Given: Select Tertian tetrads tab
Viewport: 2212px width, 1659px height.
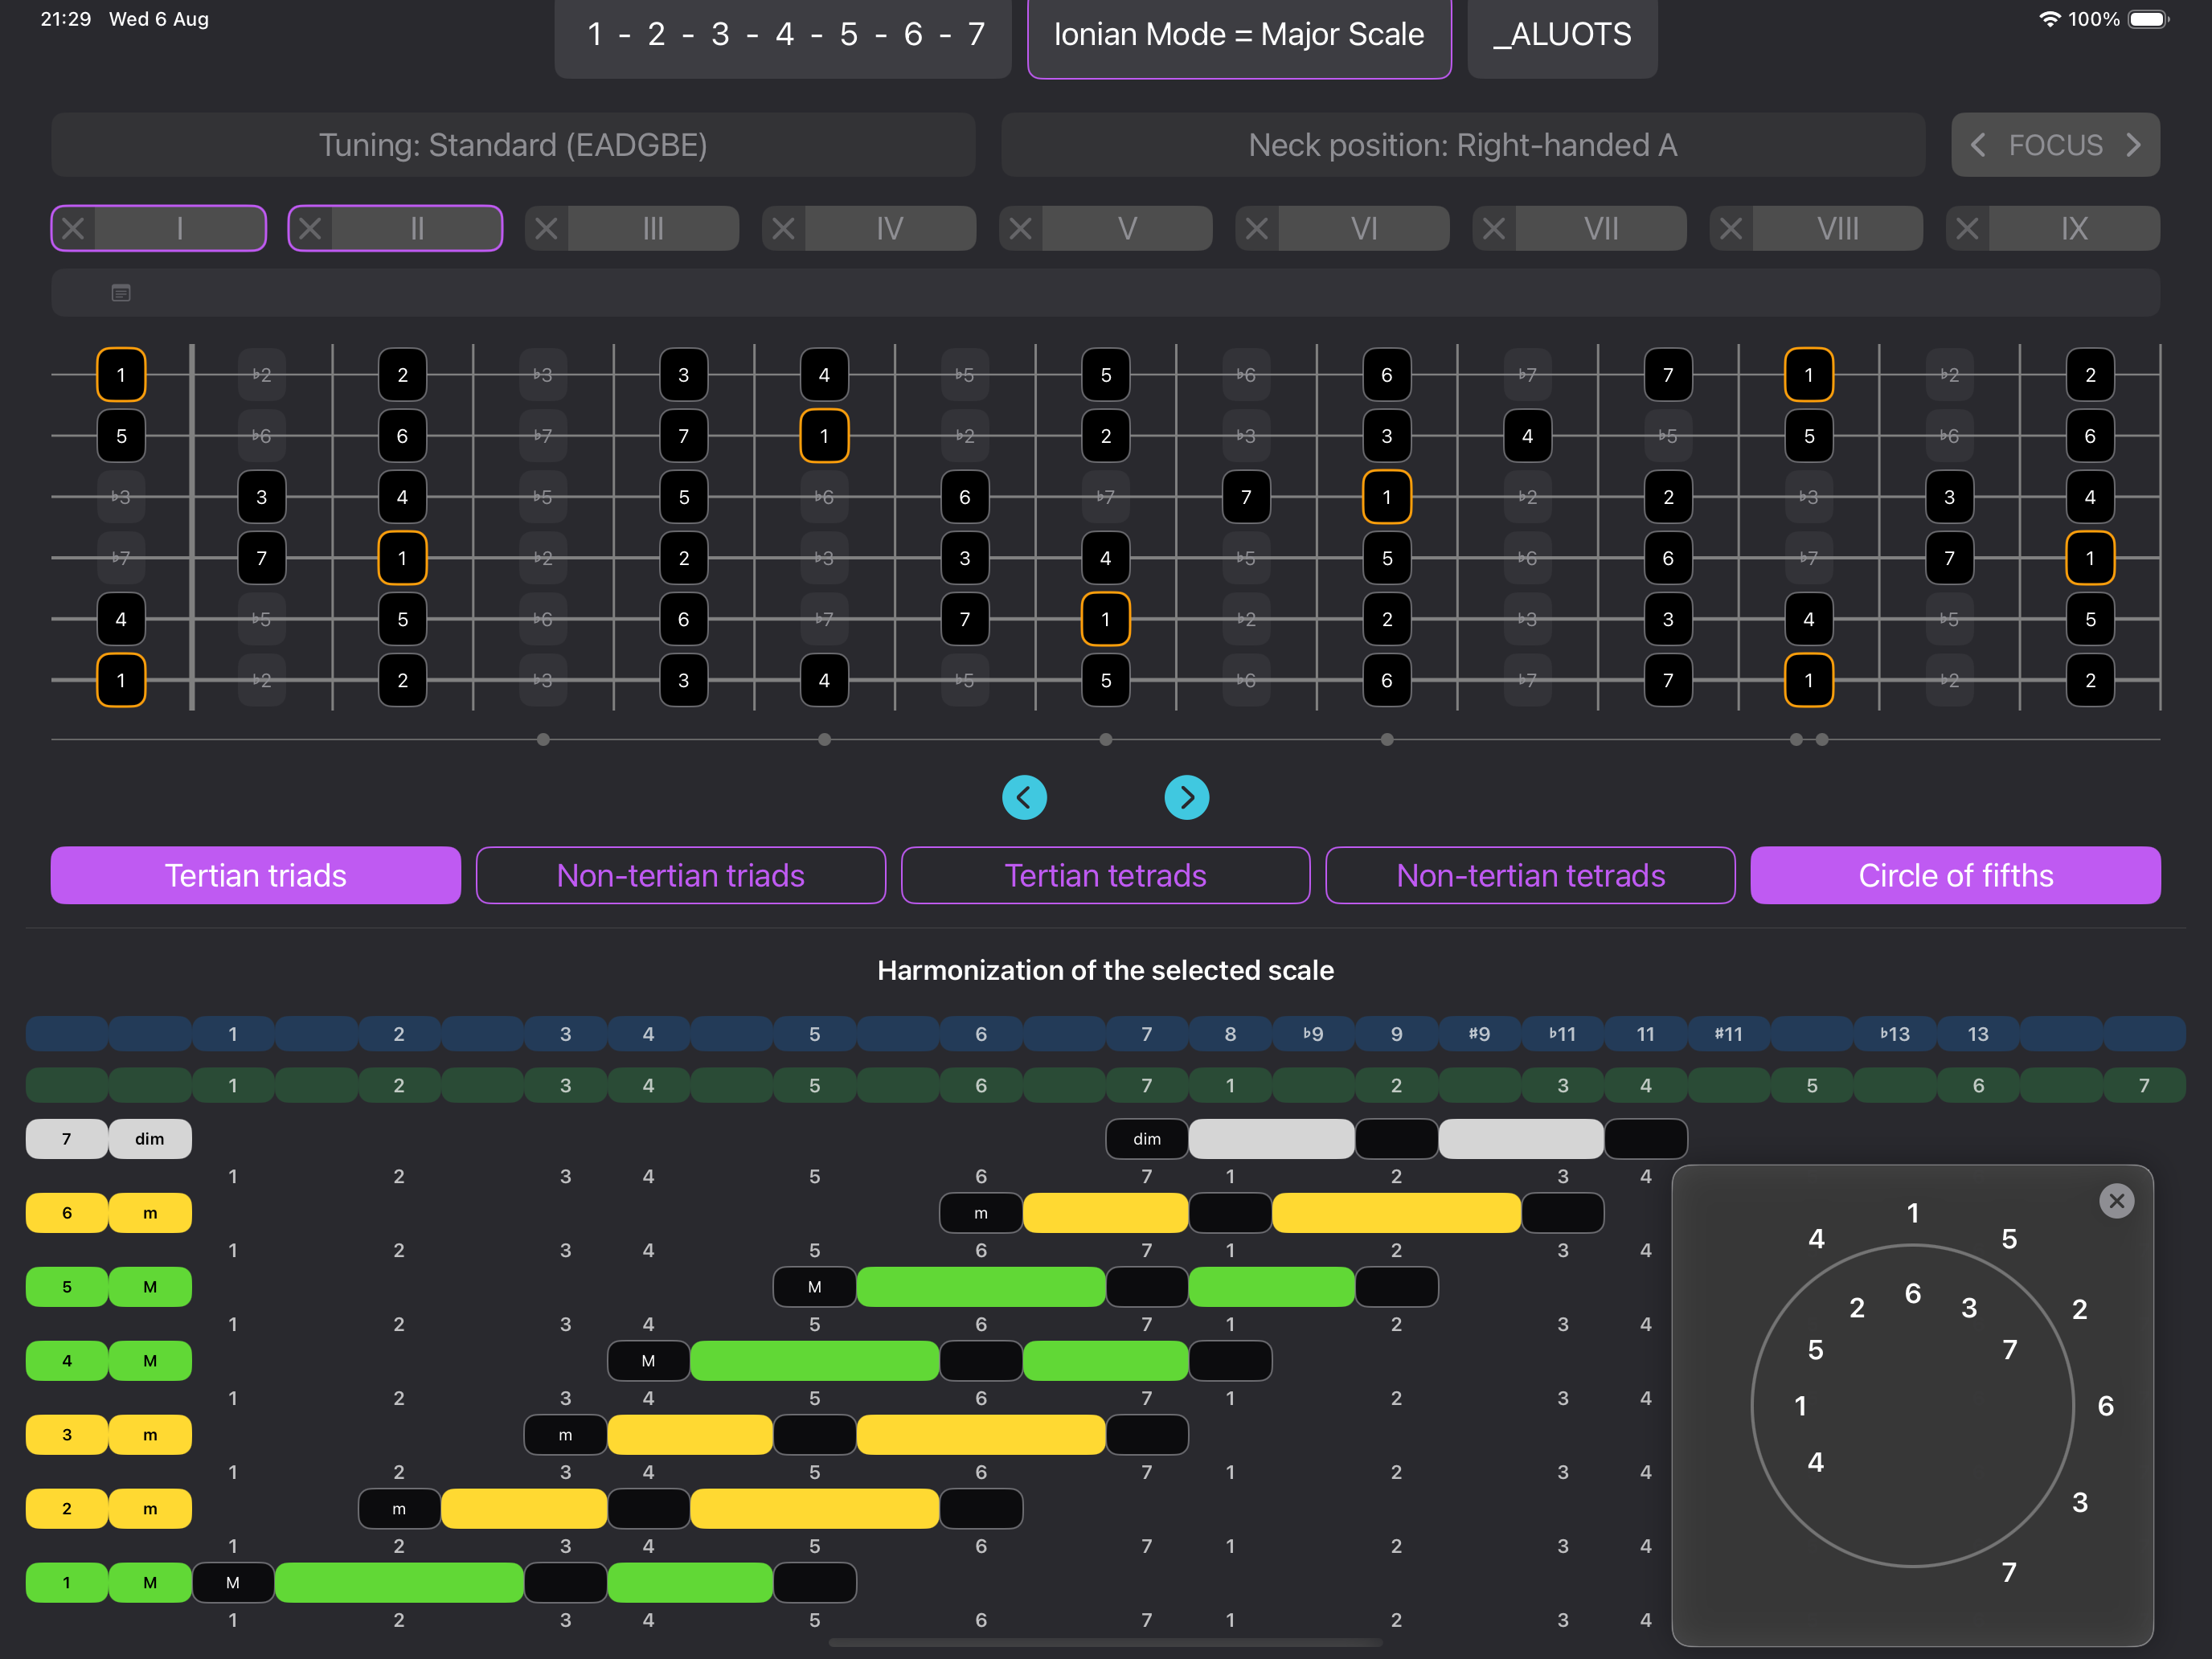Looking at the screenshot, I should [x=1106, y=875].
